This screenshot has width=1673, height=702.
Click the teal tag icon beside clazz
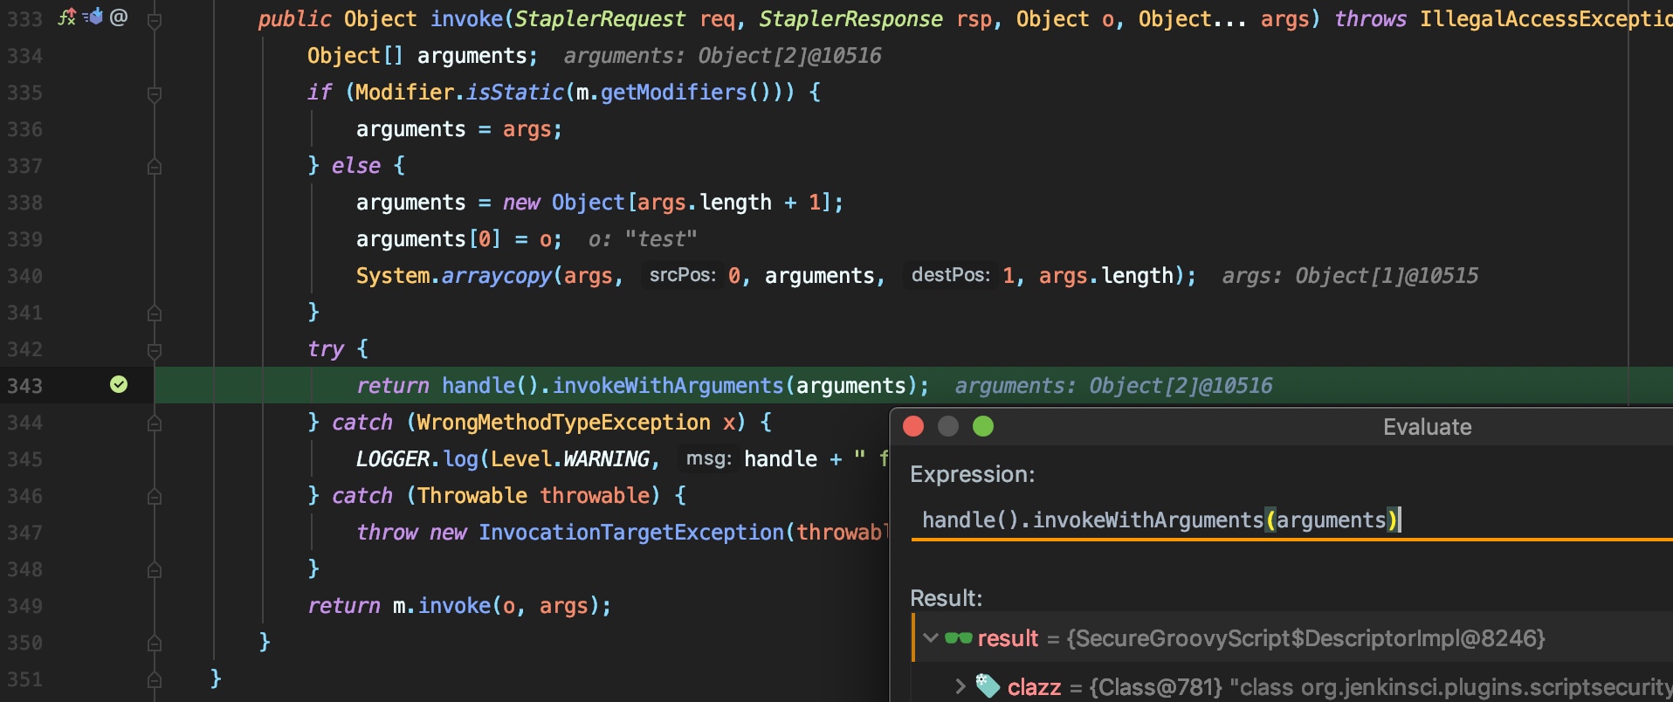pos(988,686)
